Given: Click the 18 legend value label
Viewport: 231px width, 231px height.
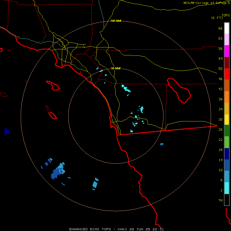Looking at the screenshot, I should pos(220,150).
